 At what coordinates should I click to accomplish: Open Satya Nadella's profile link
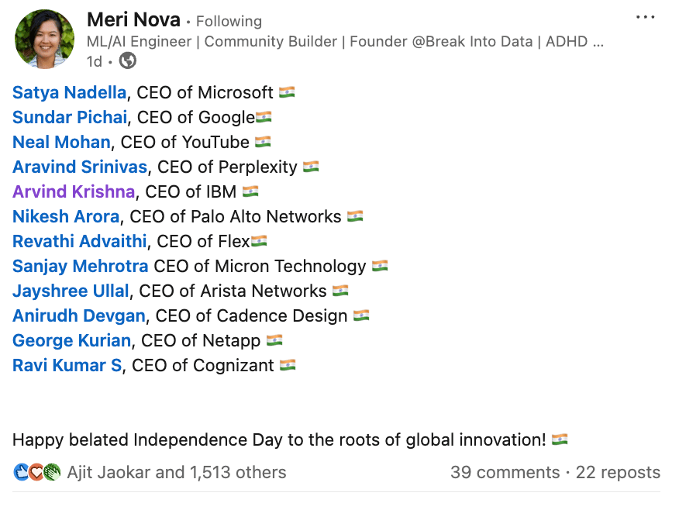click(x=70, y=92)
